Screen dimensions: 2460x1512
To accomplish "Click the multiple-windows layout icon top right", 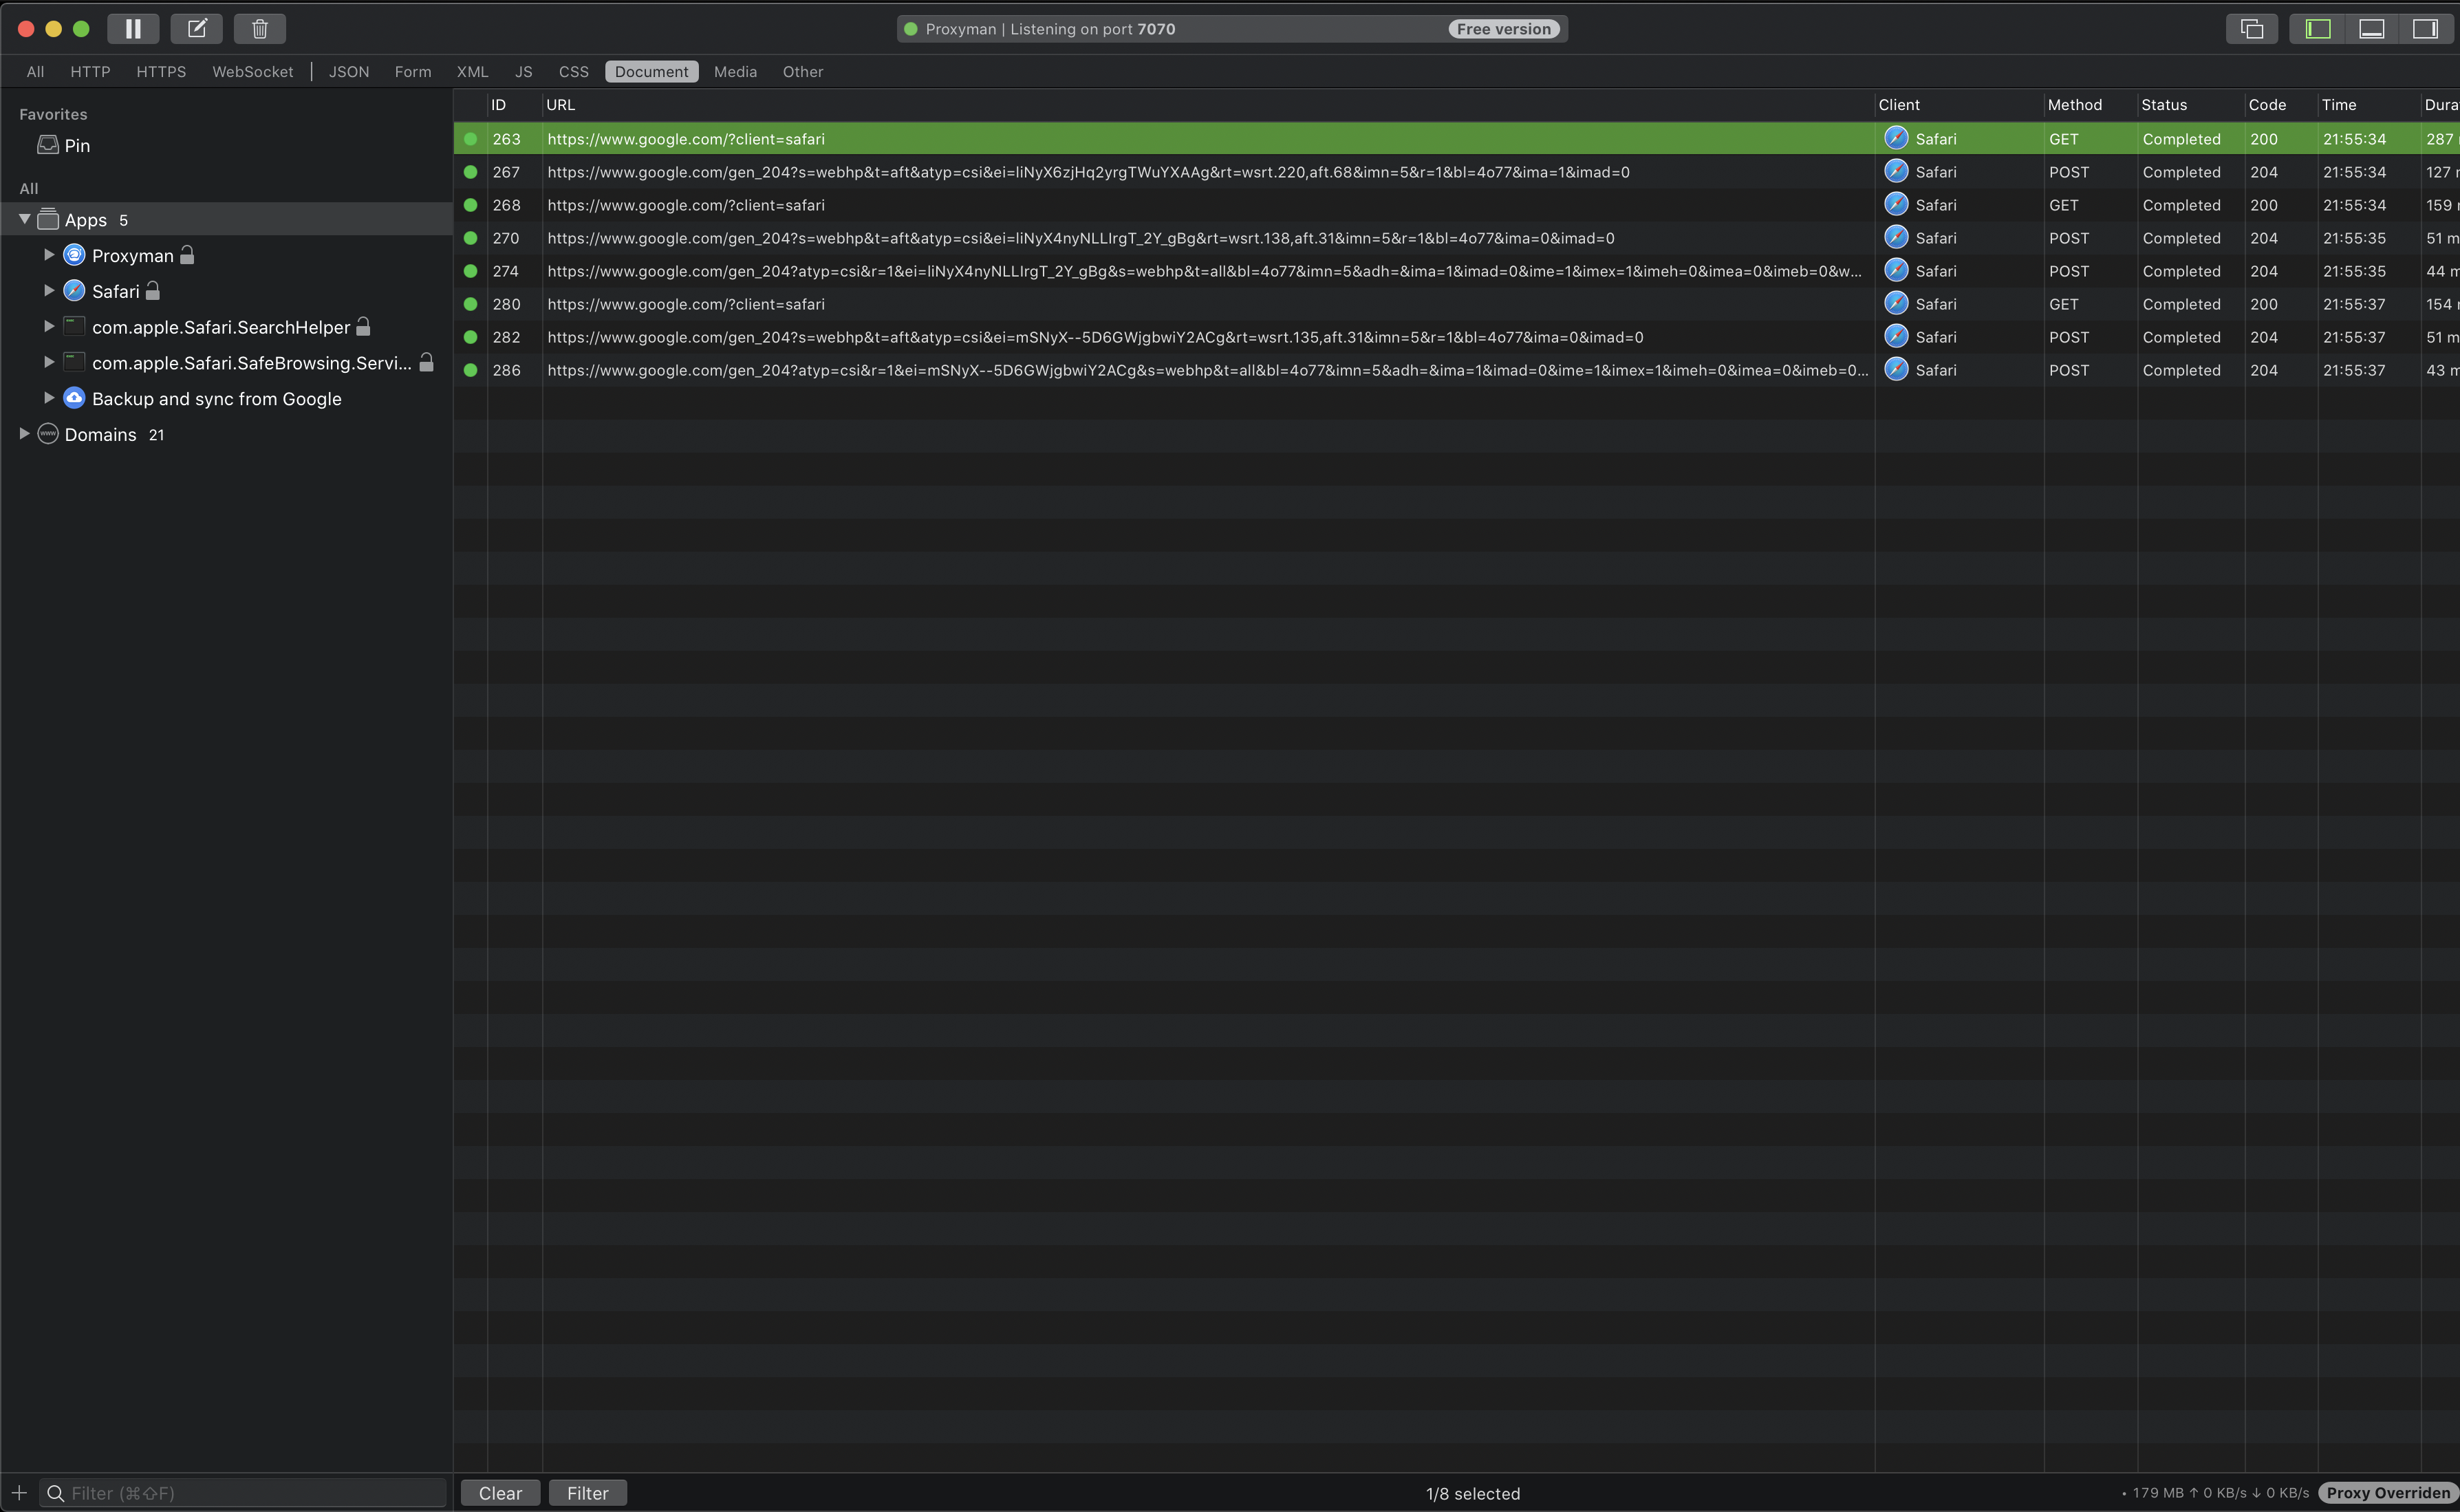I will 2250,28.
